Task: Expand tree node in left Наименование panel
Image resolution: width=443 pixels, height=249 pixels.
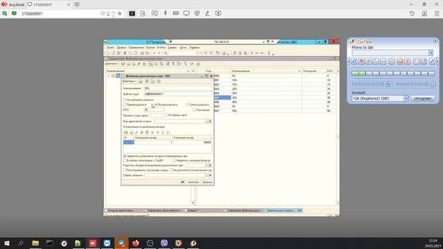Action: click(109, 75)
